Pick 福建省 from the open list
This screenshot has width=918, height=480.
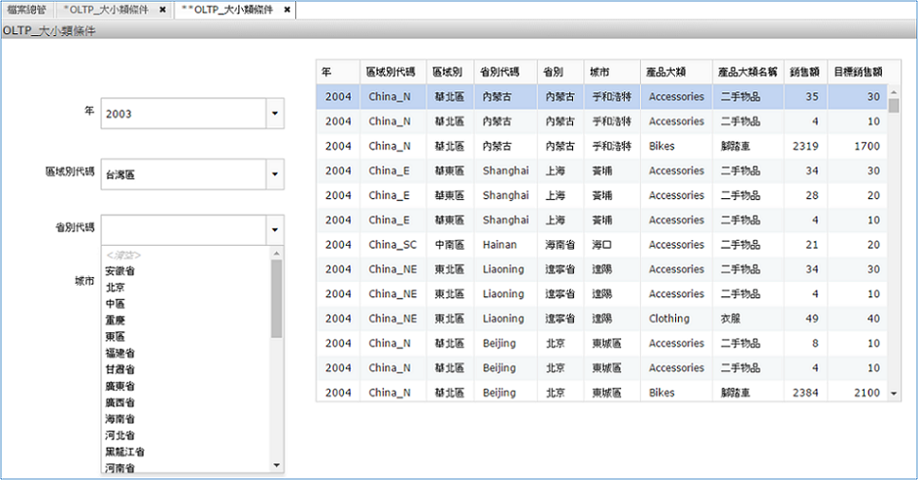pos(119,353)
